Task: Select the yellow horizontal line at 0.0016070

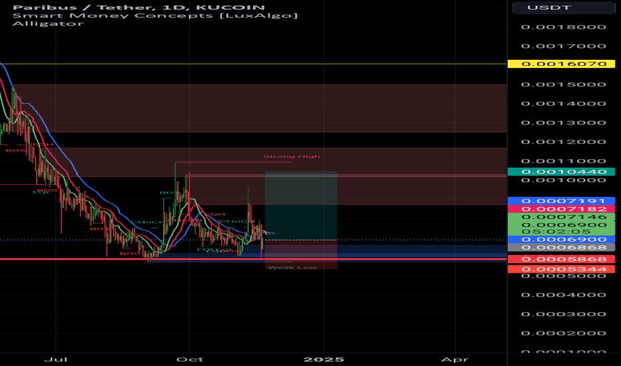Action: click(253, 64)
